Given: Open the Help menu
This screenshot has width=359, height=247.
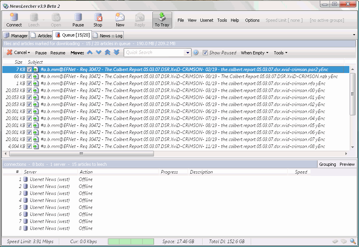Looking at the screenshot, I should [x=235, y=20].
